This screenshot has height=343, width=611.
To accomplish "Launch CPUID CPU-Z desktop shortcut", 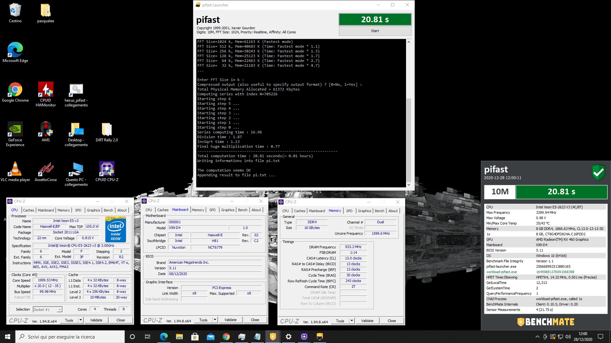I will [x=107, y=171].
